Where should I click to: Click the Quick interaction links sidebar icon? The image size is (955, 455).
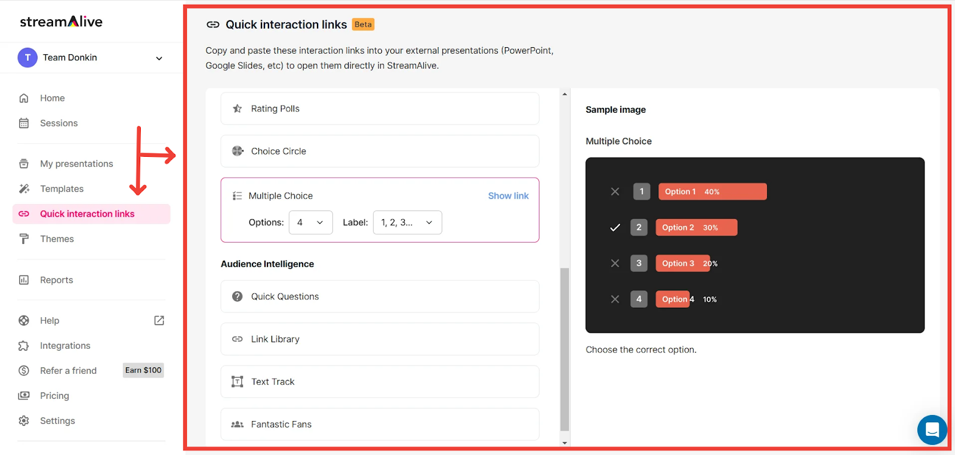pos(24,214)
